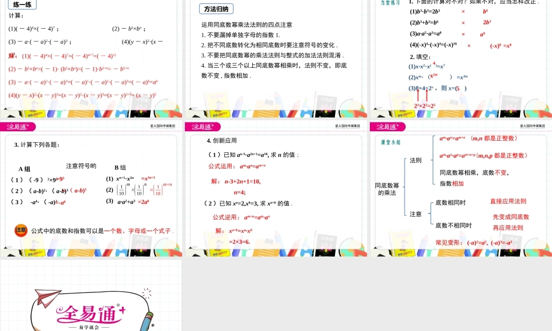Expand the 法则 branch in the summary diagram

(415, 160)
